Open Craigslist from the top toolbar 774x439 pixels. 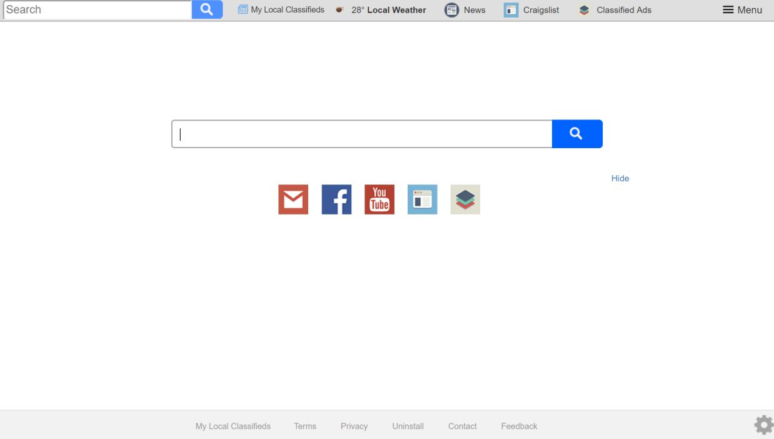coord(531,10)
